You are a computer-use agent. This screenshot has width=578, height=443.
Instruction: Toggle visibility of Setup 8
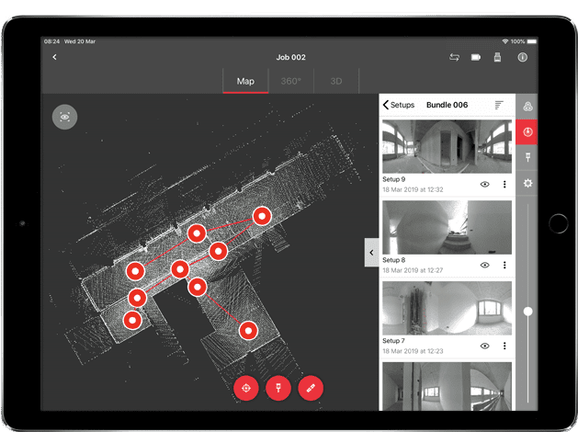coord(485,265)
